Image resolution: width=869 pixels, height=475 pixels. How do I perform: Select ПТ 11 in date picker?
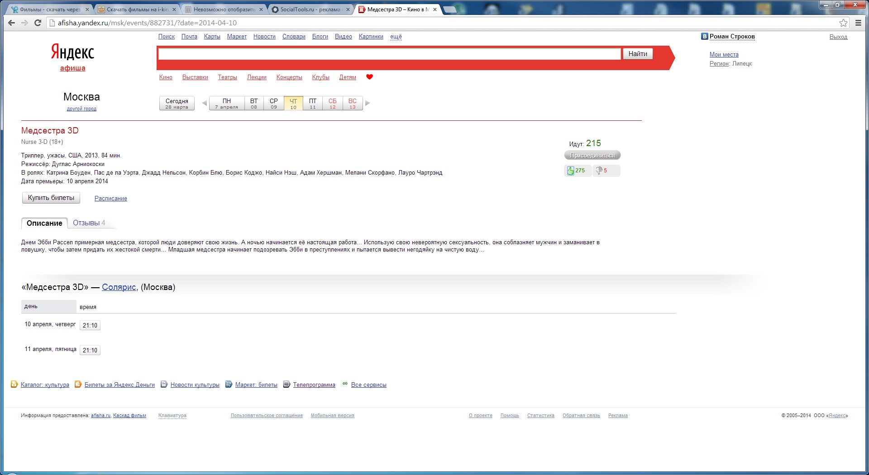click(x=313, y=103)
